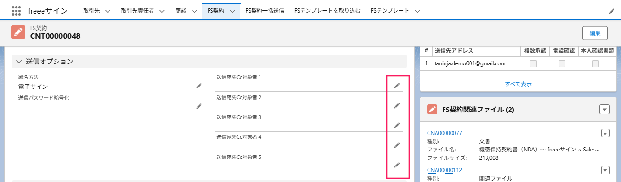Viewport: 621px width, 182px height.
Task: Edit 送信パスワード暗号化 pencil icon
Action: [x=199, y=106]
